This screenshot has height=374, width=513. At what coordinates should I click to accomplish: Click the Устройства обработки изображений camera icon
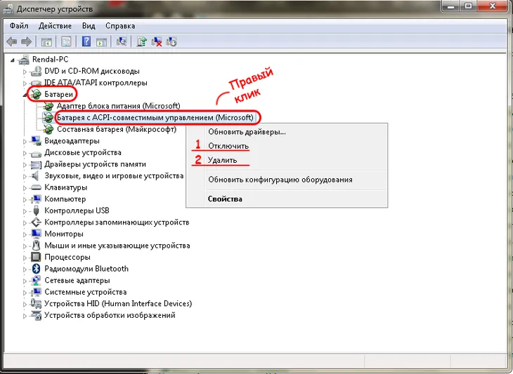click(x=36, y=316)
